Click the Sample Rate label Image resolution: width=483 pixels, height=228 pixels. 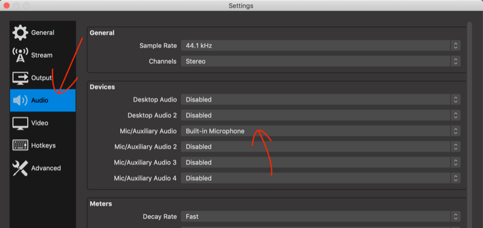tap(158, 46)
